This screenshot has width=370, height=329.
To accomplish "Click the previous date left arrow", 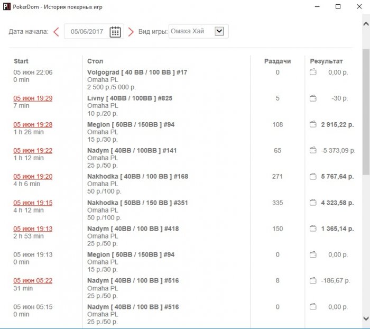I will click(57, 32).
